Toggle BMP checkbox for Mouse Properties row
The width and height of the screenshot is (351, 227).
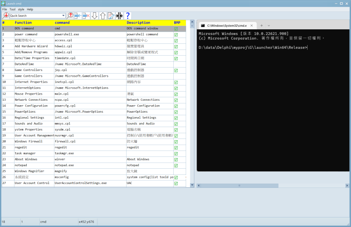176,94
